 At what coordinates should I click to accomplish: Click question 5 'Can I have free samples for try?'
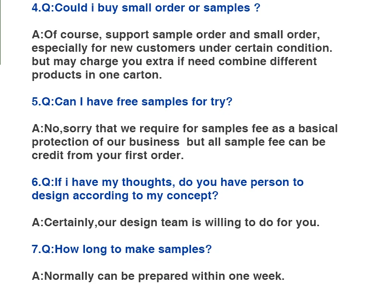(132, 102)
